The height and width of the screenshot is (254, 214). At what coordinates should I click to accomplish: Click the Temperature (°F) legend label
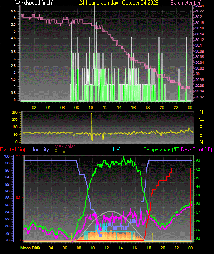pos(161,149)
